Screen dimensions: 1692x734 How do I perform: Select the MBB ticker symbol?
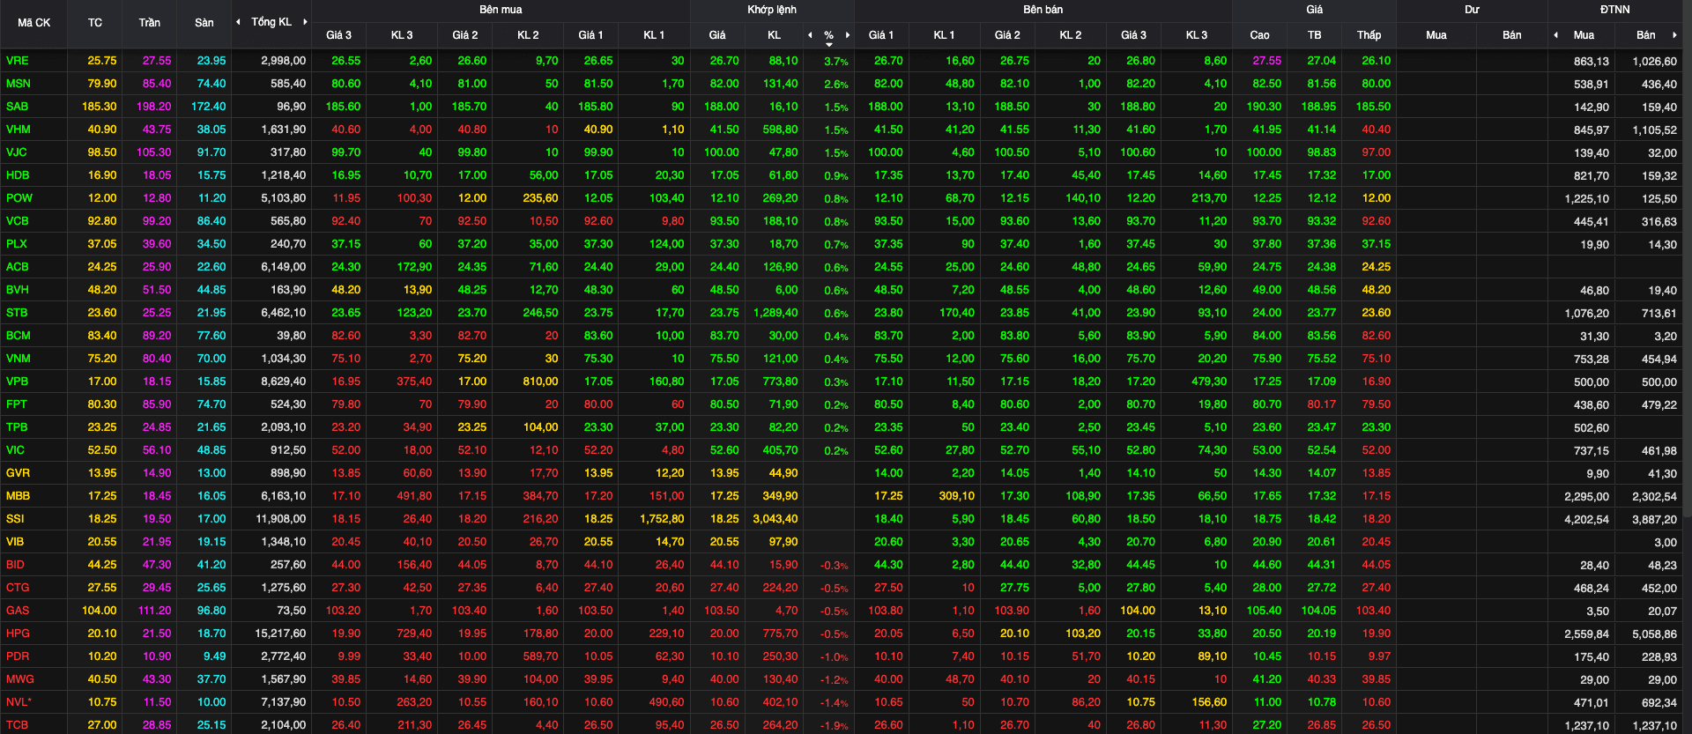pos(19,496)
